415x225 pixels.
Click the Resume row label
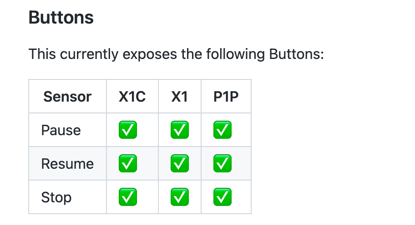[67, 164]
